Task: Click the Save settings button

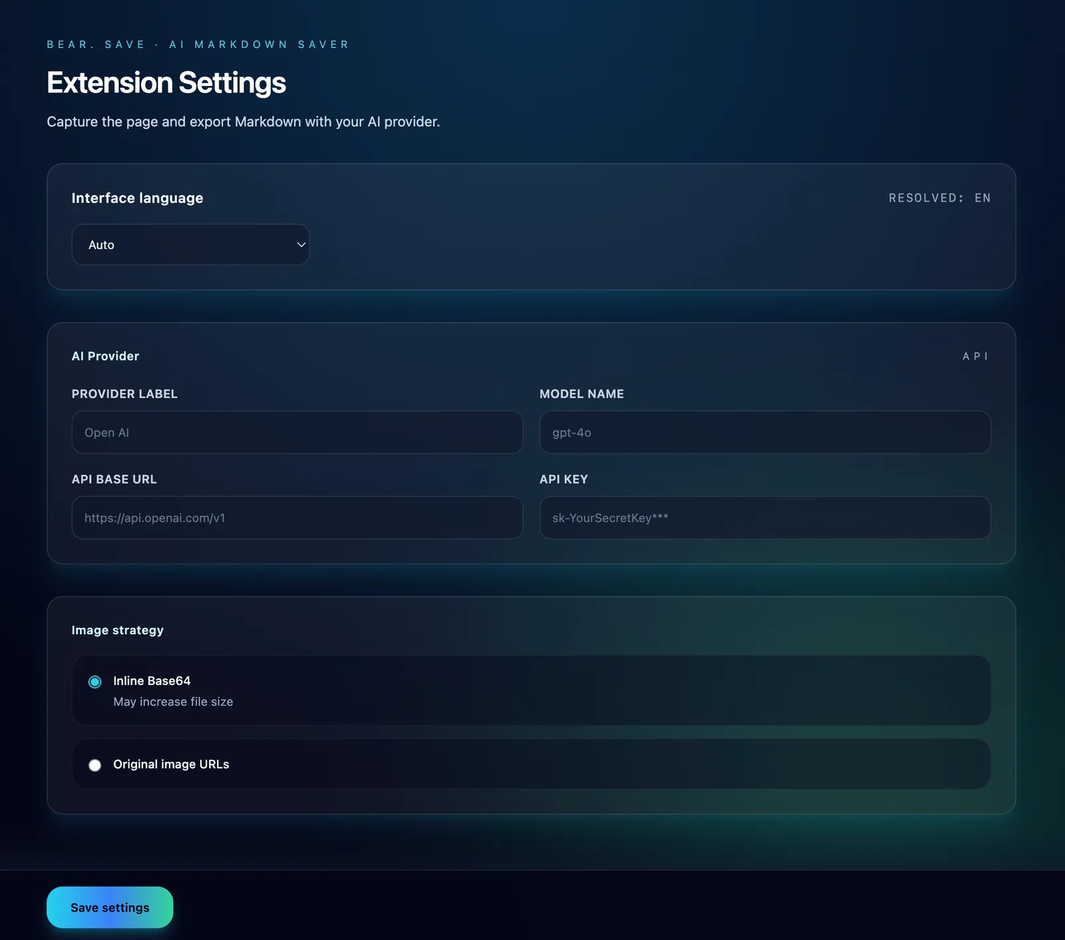Action: pyautogui.click(x=110, y=907)
